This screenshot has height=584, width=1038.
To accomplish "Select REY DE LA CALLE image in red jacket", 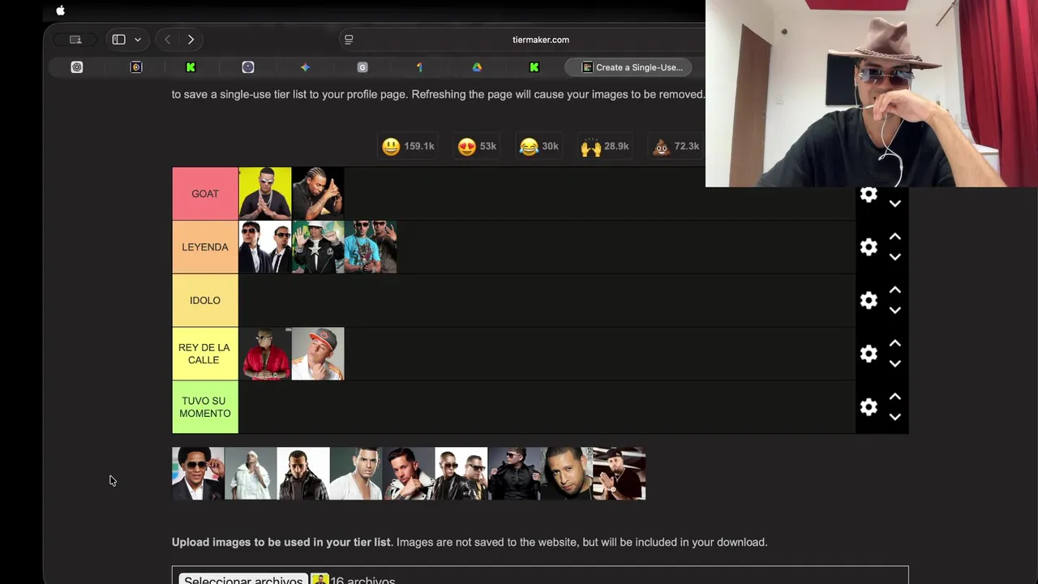I will click(x=265, y=354).
